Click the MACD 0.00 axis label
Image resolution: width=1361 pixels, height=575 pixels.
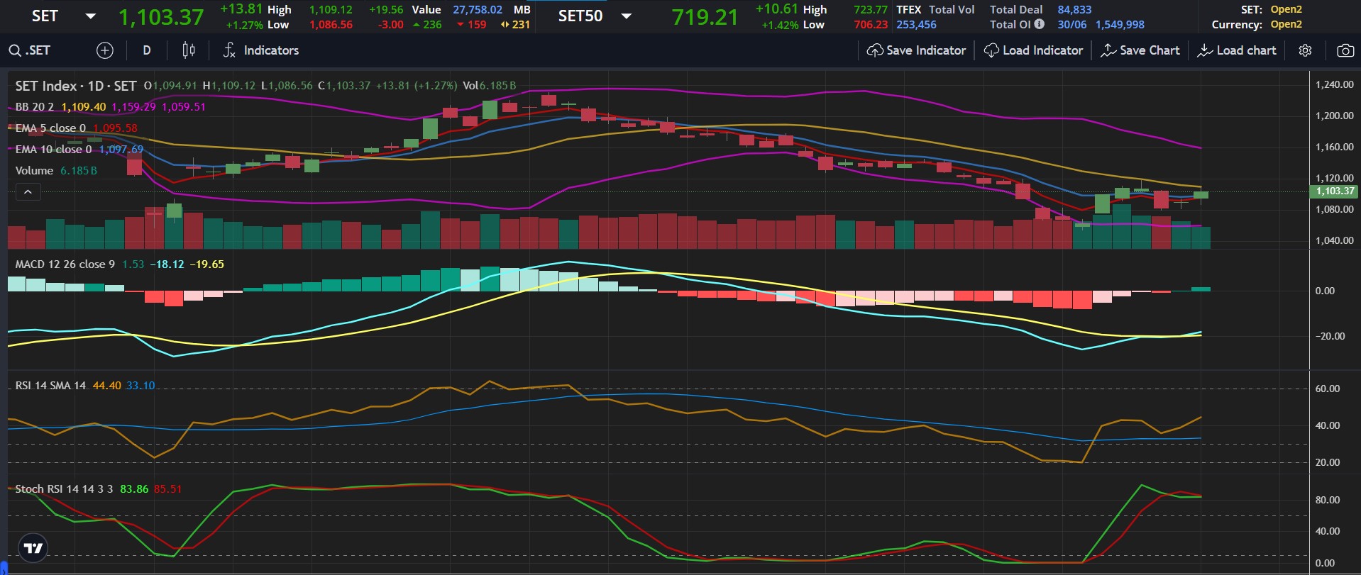pyautogui.click(x=1325, y=291)
